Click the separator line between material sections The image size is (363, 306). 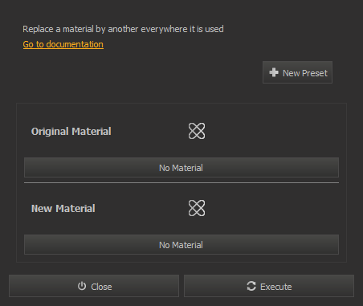(181, 183)
